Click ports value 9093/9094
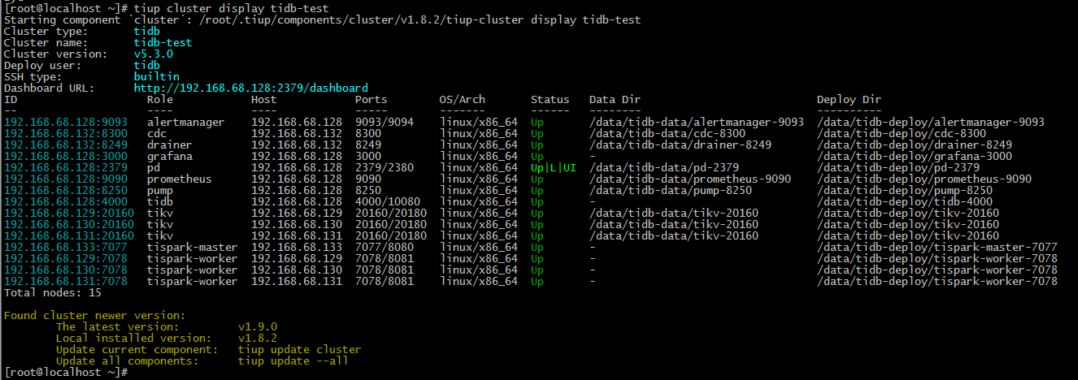 click(385, 122)
